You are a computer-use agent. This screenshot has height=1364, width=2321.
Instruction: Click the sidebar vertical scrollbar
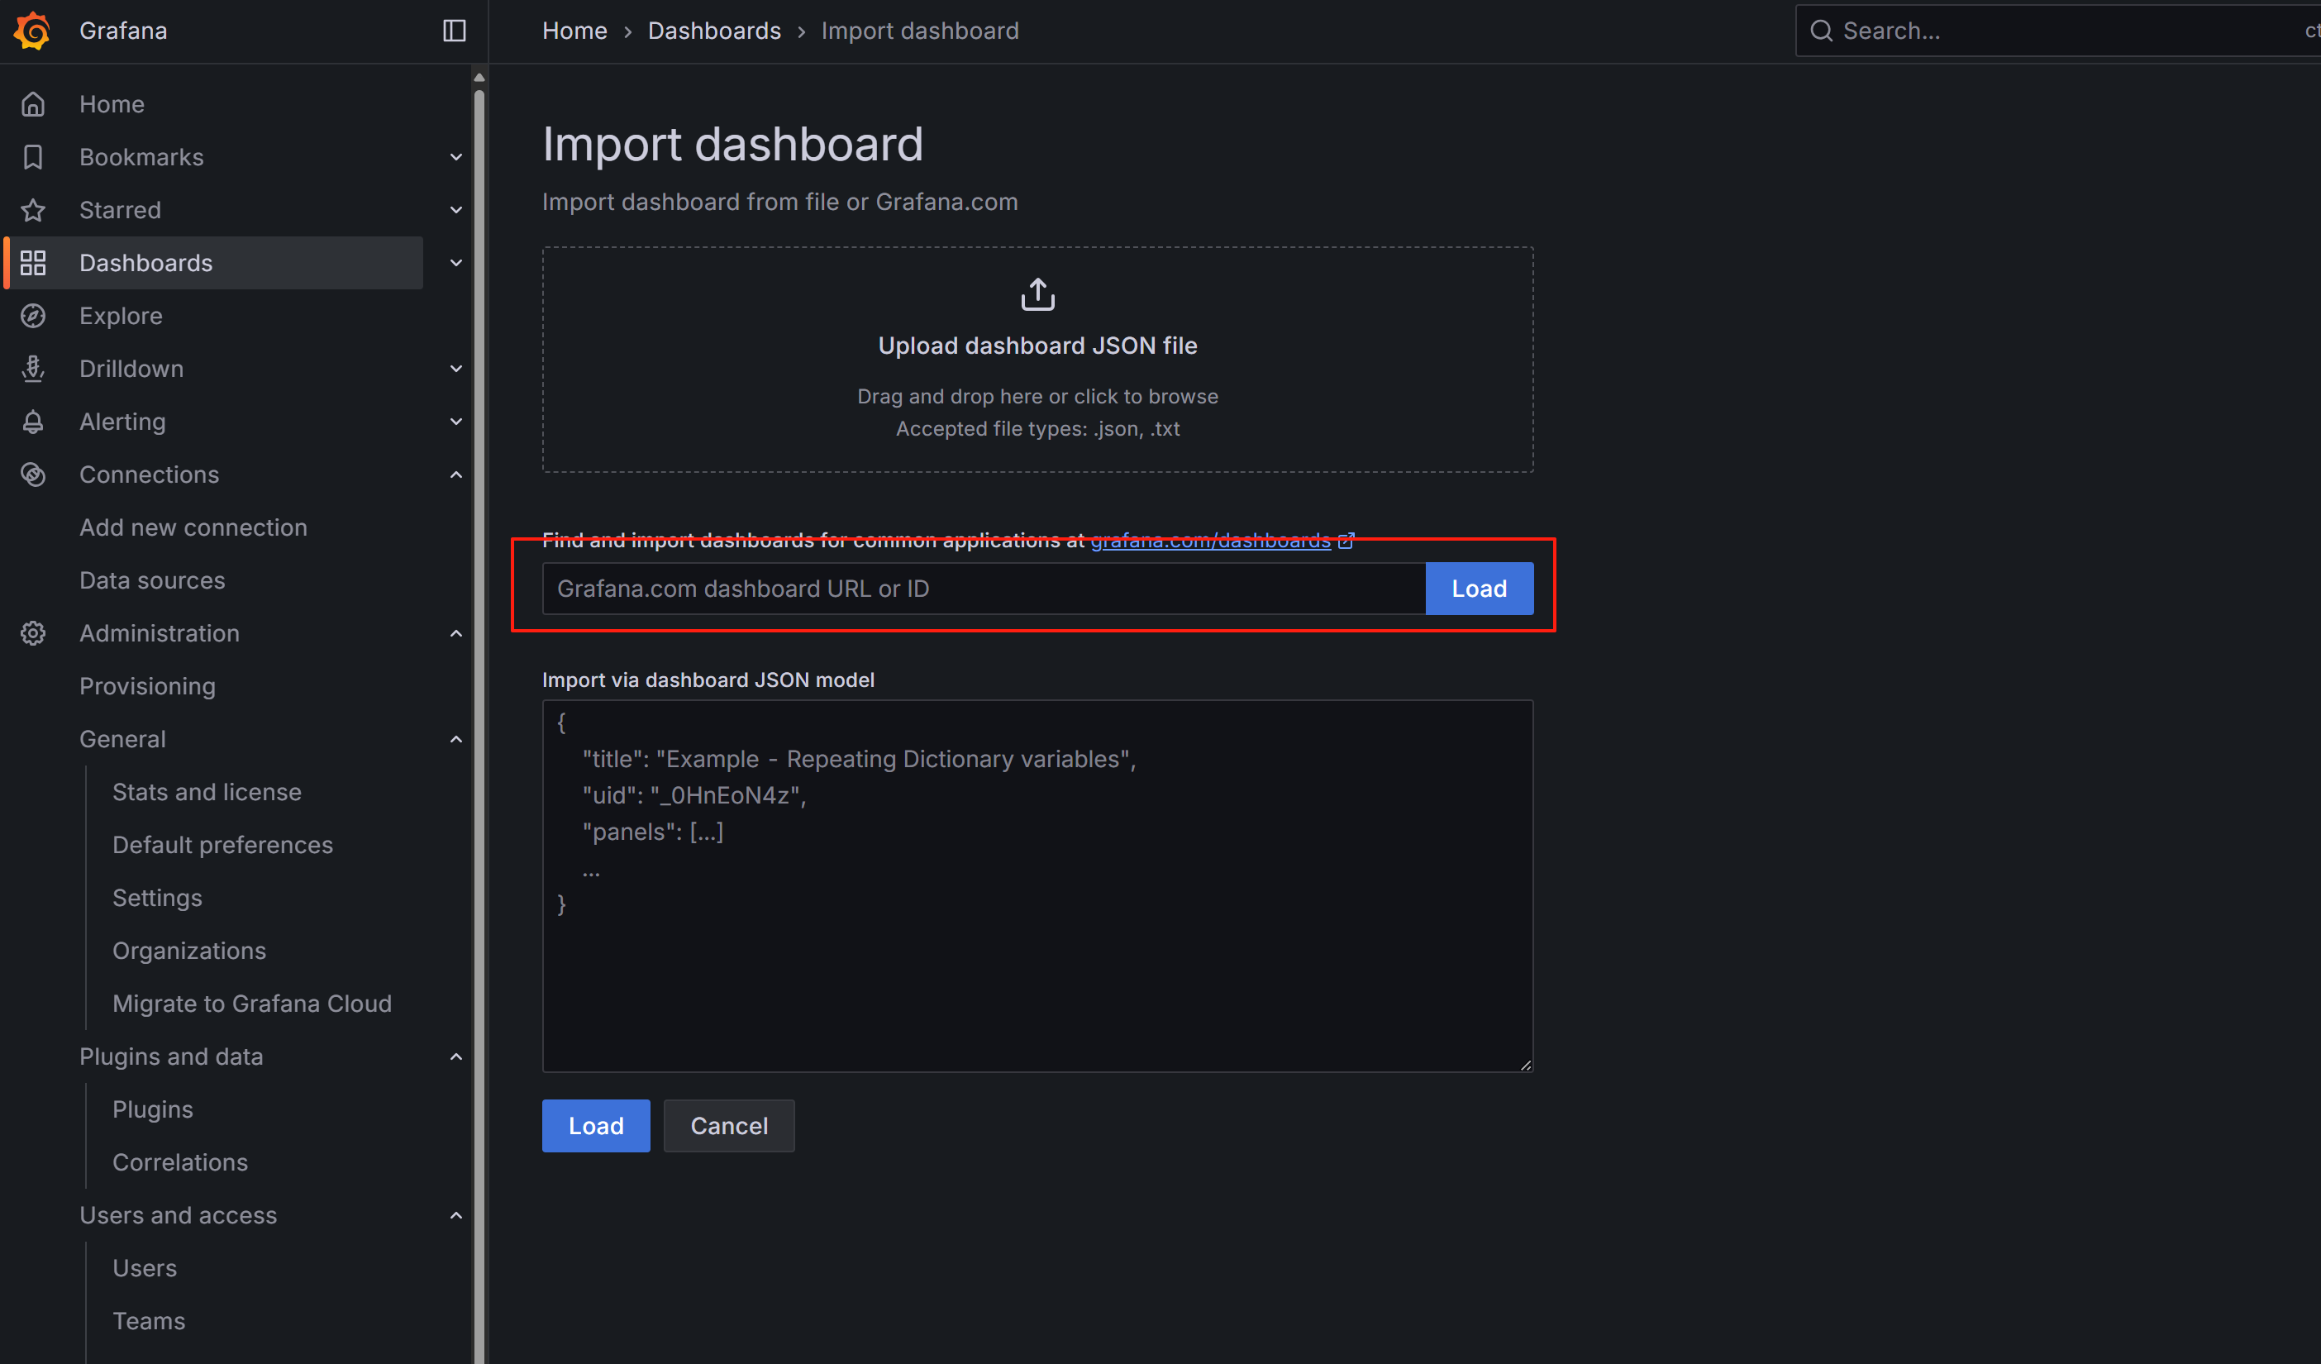(x=479, y=727)
